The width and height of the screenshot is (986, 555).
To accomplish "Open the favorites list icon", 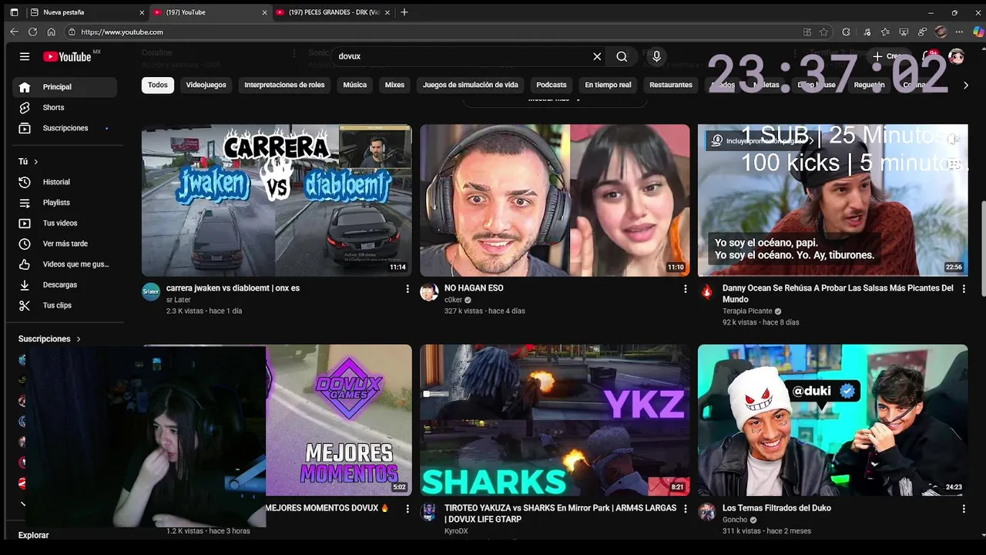I will point(884,32).
